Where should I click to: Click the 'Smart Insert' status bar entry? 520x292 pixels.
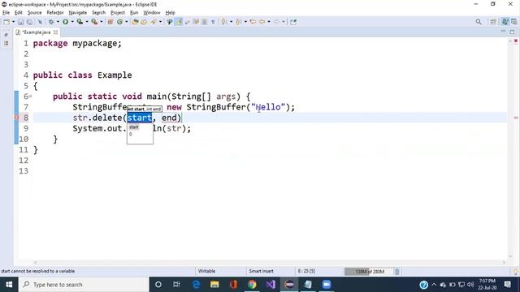pos(261,271)
